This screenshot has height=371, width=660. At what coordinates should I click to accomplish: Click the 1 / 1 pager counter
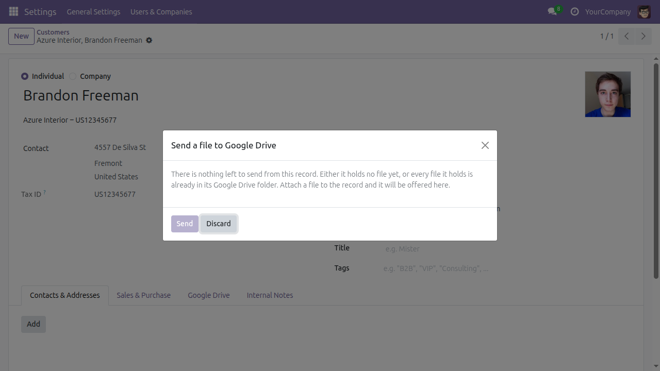pyautogui.click(x=607, y=36)
